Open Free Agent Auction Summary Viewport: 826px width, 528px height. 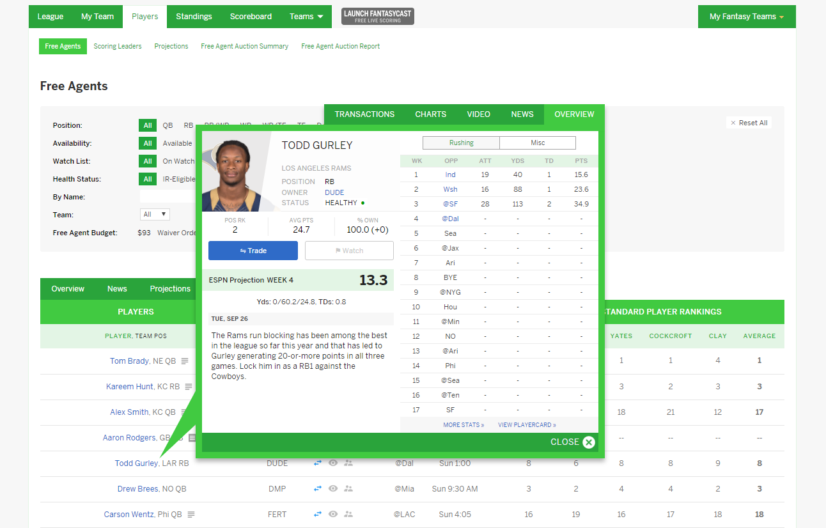pos(245,46)
